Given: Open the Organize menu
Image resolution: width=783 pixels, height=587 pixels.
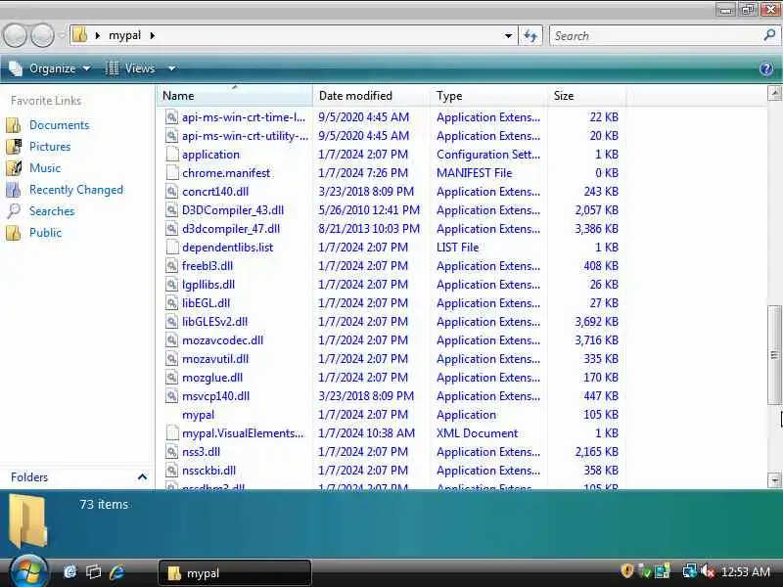Looking at the screenshot, I should [50, 68].
